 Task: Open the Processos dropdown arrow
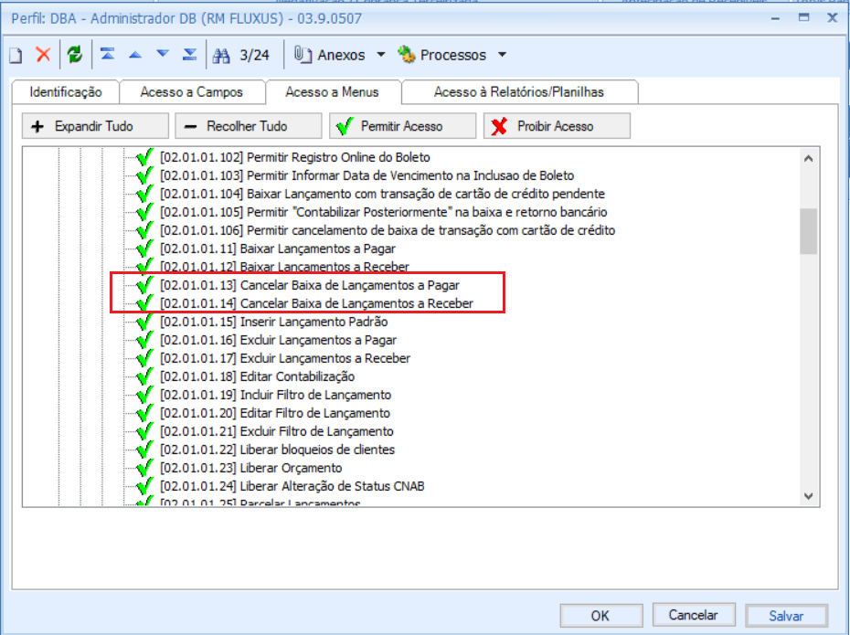pos(502,55)
